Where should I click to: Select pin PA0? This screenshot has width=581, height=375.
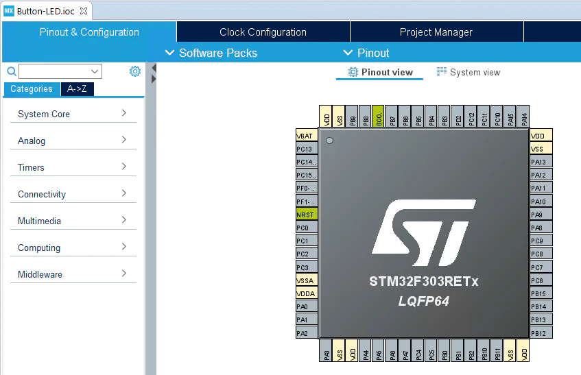tap(307, 306)
